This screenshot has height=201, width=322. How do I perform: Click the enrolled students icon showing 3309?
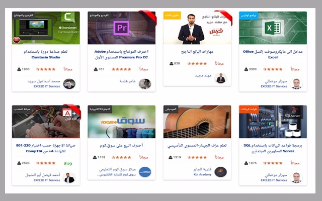(x=246, y=69)
